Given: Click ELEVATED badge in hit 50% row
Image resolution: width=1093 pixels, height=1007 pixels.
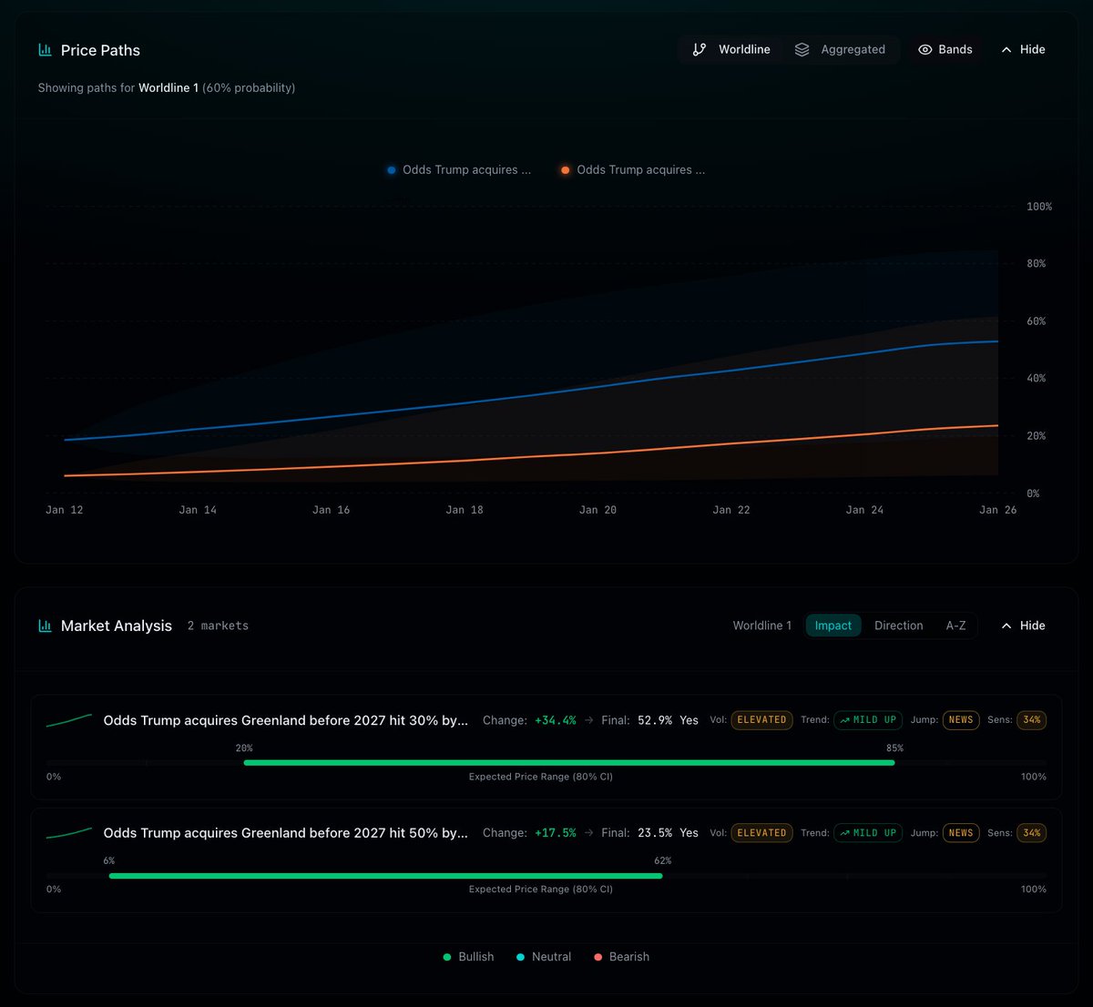Looking at the screenshot, I should (761, 833).
